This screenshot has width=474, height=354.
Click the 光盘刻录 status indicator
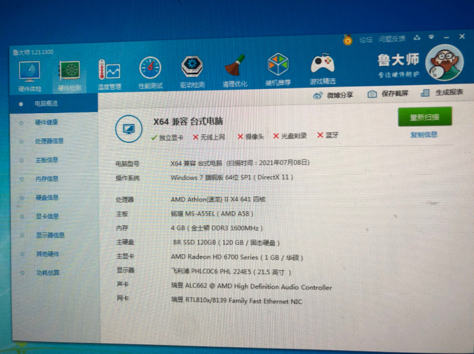coord(290,136)
